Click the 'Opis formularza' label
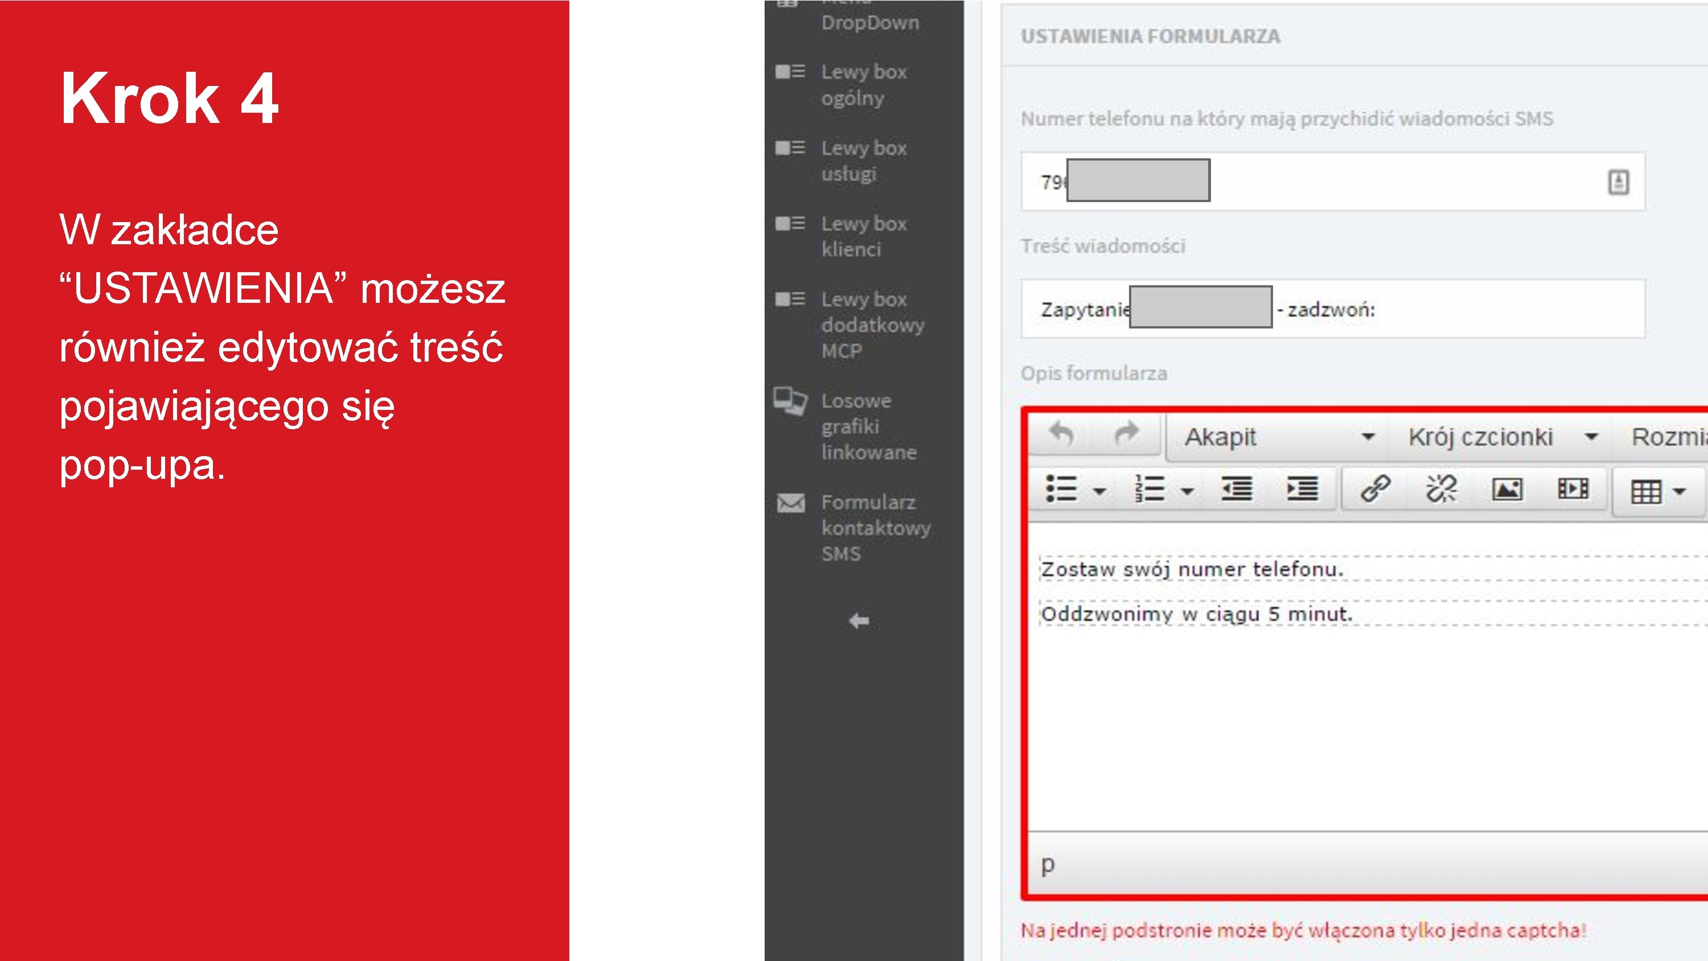 1094,373
